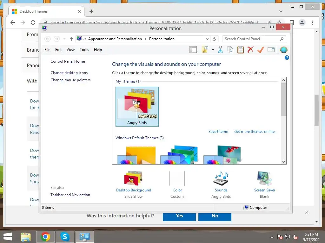
Task: Open Chrome three-dot menu
Action: (x=312, y=22)
